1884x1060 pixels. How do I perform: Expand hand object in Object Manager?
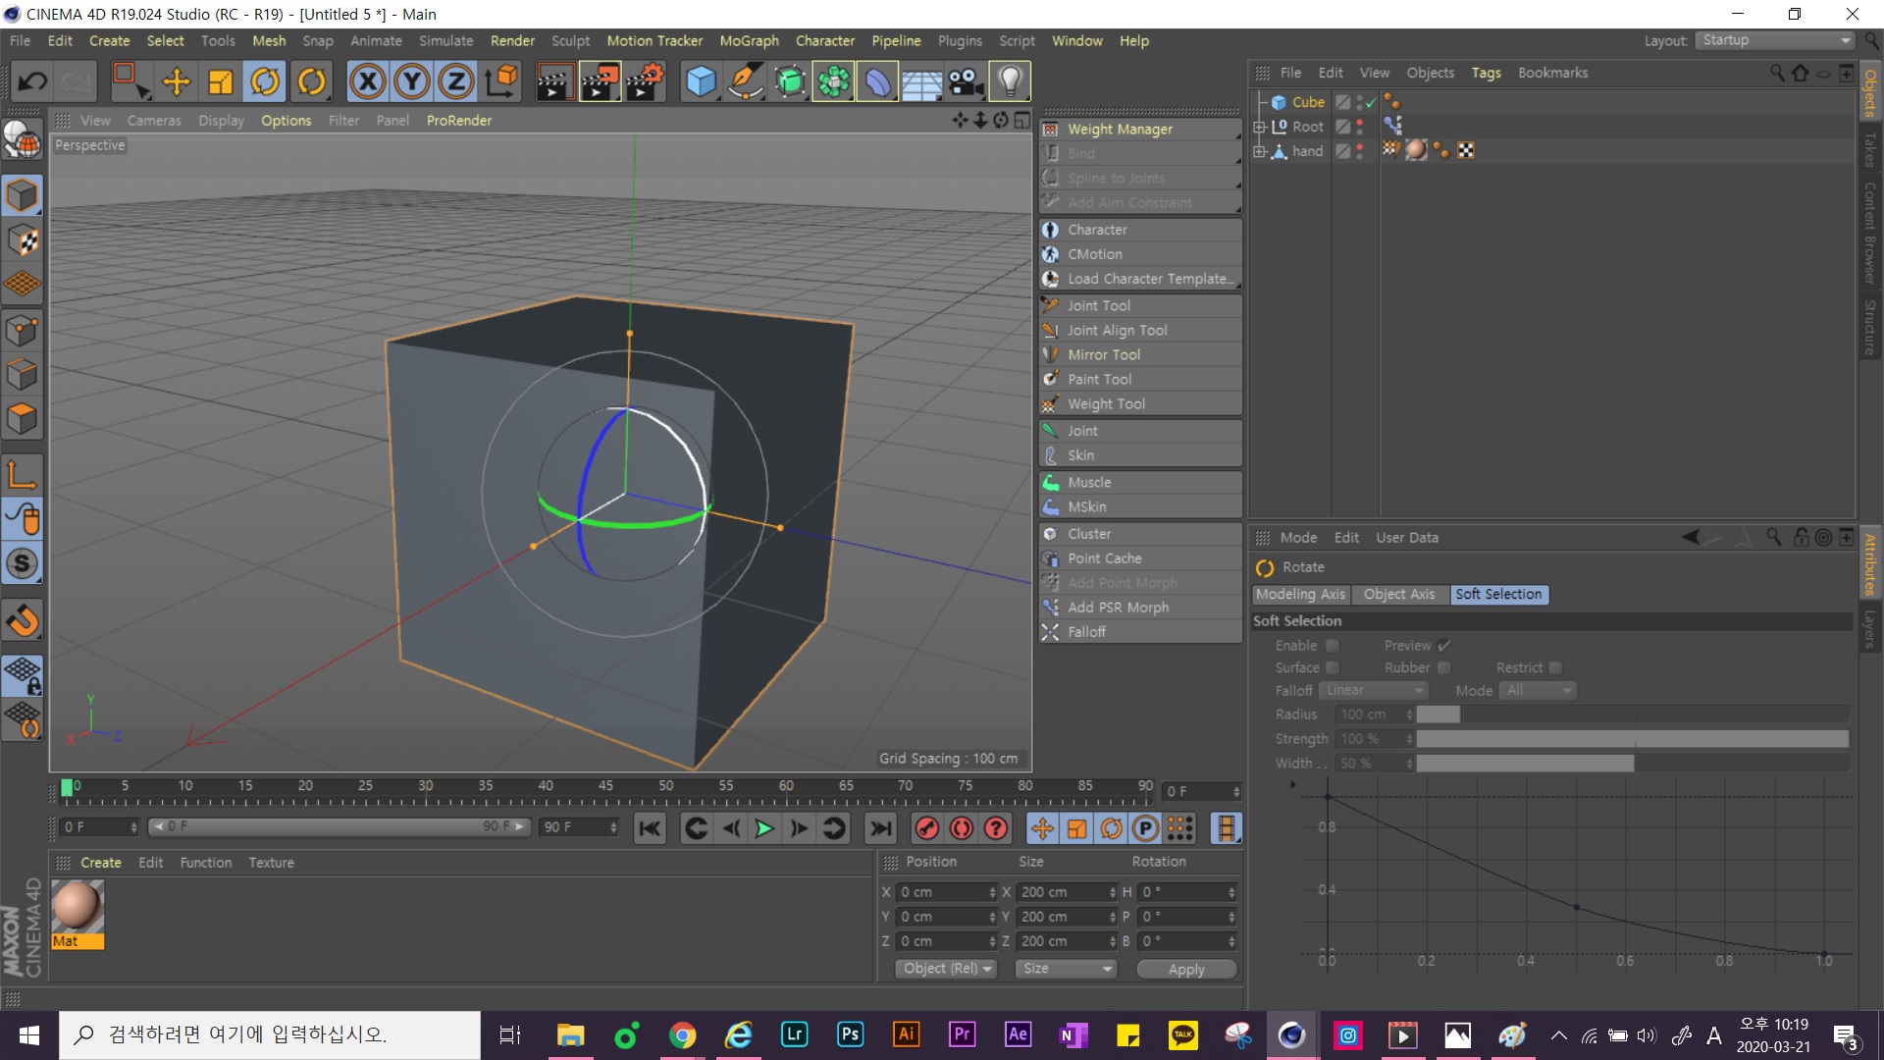pos(1259,151)
